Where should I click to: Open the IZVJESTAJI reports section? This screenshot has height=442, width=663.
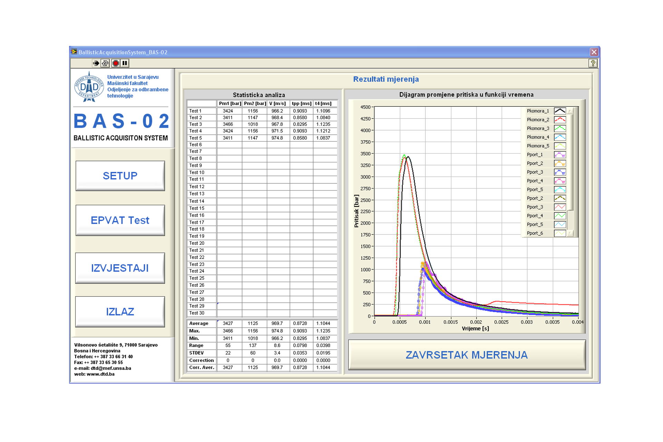click(120, 268)
